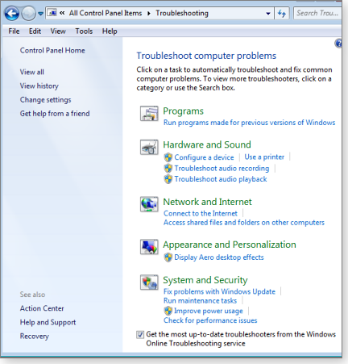Click the Refresh button next to address bar
The width and height of the screenshot is (348, 364).
pos(282,13)
